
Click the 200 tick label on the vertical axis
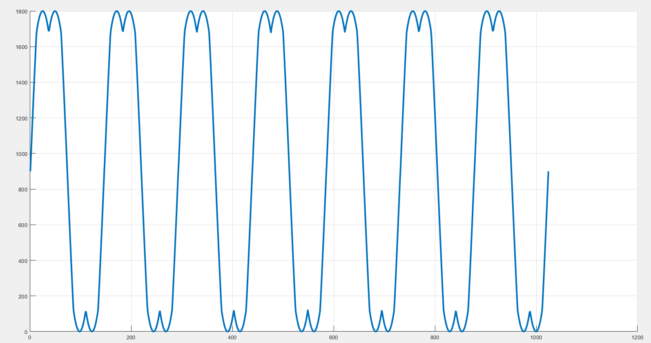tap(23, 296)
